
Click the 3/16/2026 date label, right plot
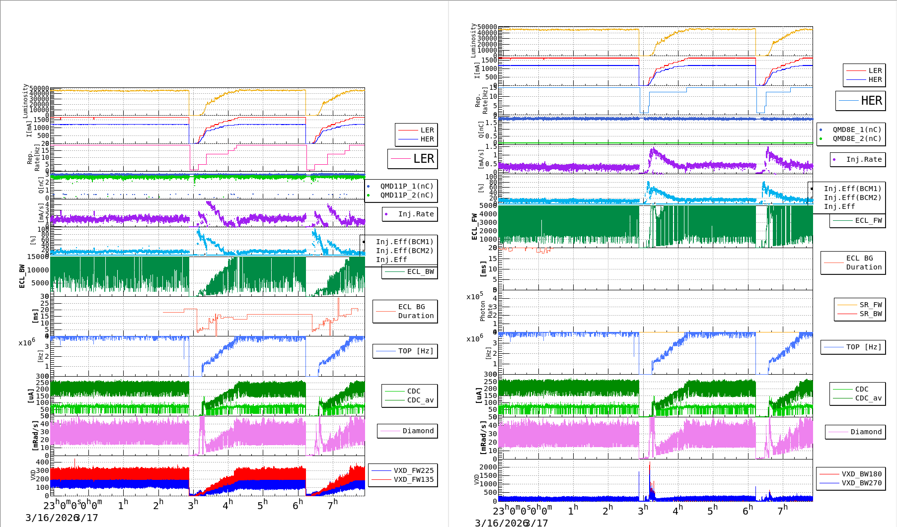(503, 523)
